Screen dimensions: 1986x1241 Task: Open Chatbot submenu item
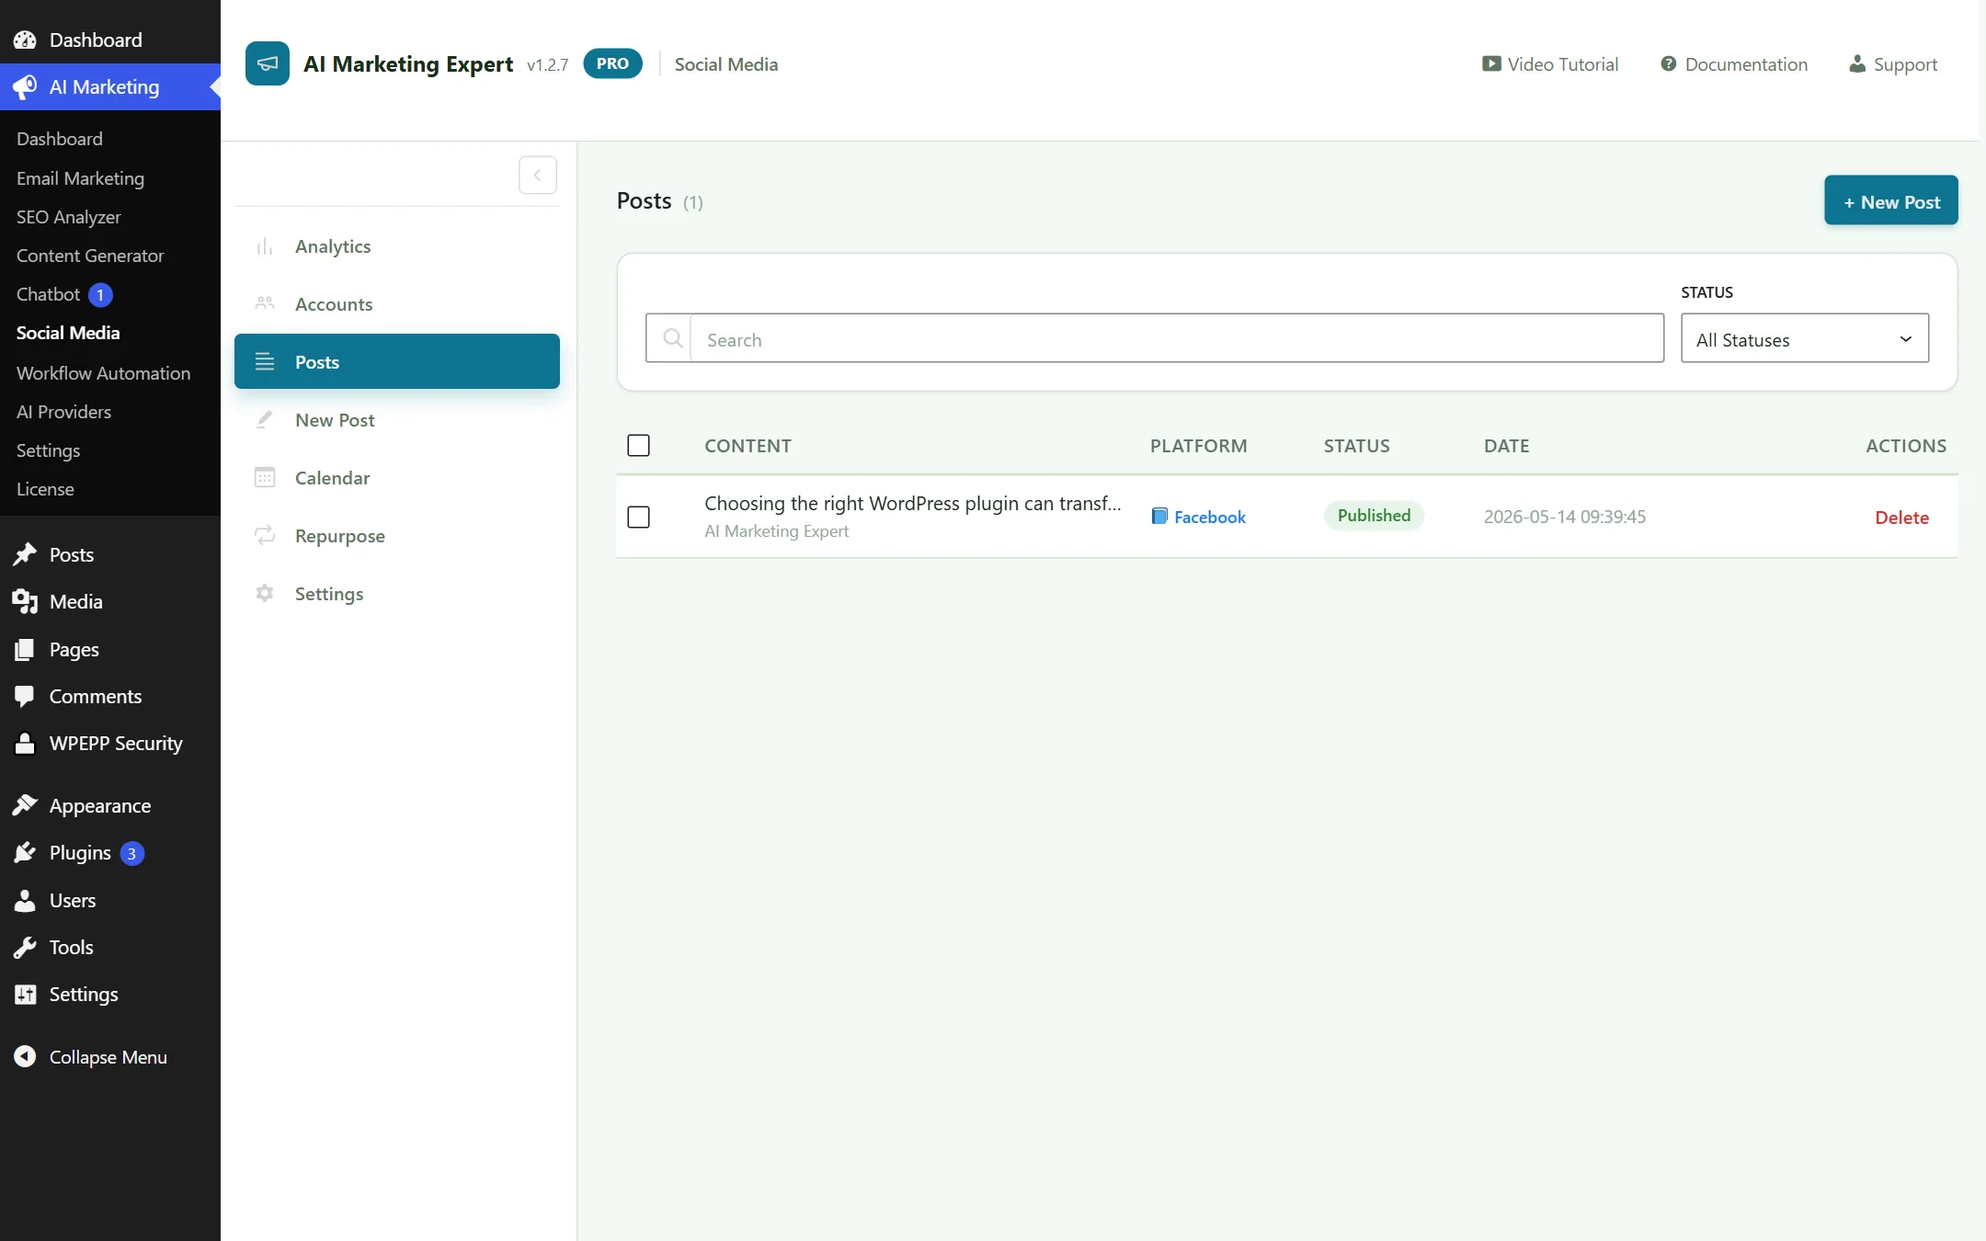point(49,294)
